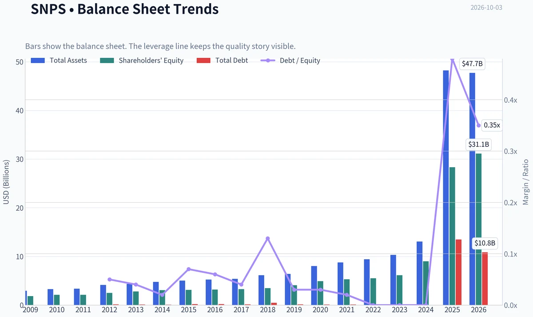Click the 2021 x-axis label

[346, 309]
